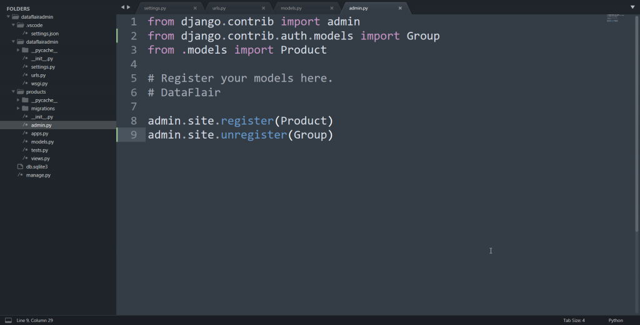Click the minimap preview in editor
640x325 pixels.
tap(615, 18)
